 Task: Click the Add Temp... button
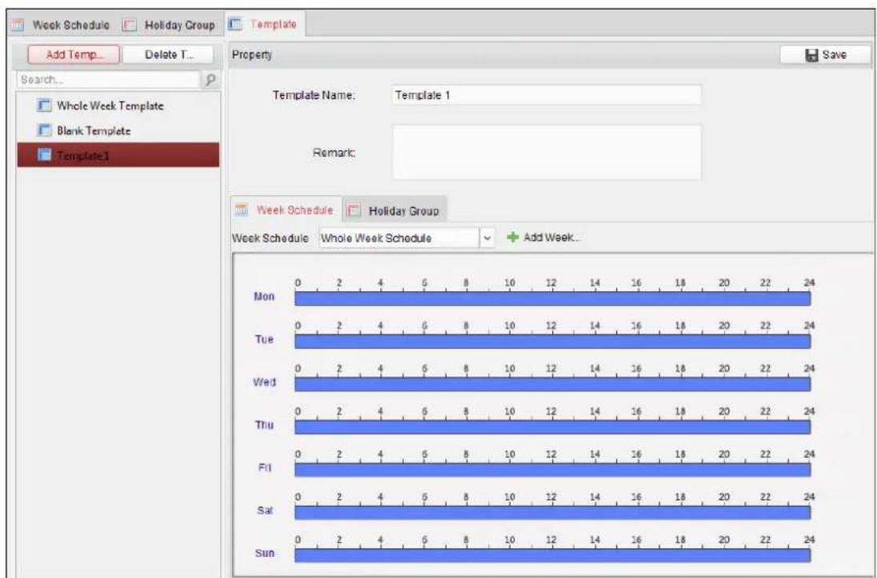pyautogui.click(x=74, y=54)
